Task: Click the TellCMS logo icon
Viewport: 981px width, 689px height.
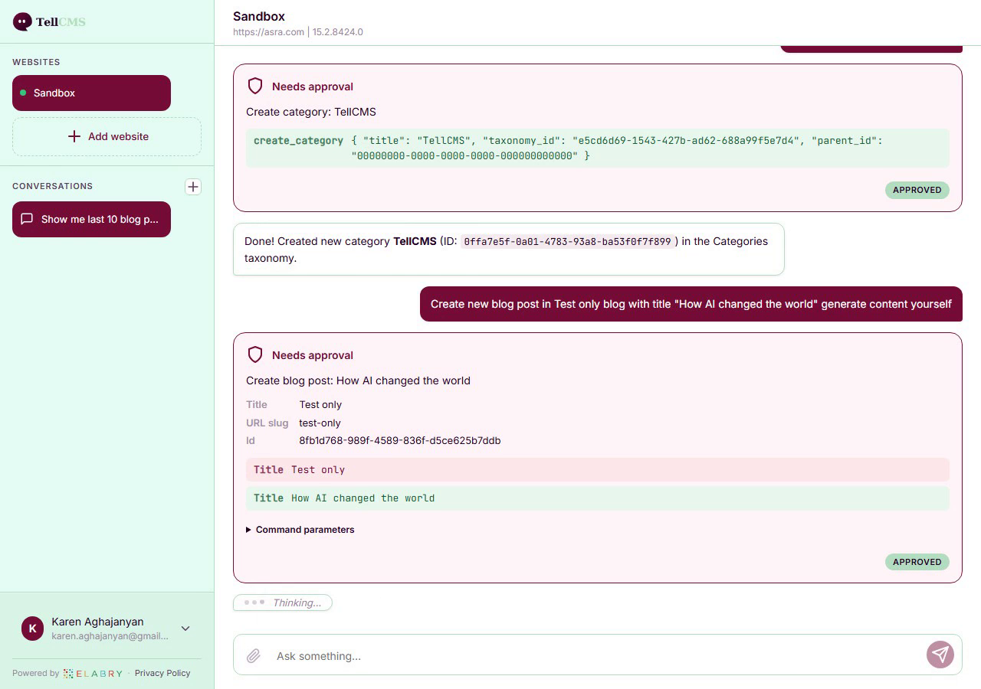Action: (22, 21)
